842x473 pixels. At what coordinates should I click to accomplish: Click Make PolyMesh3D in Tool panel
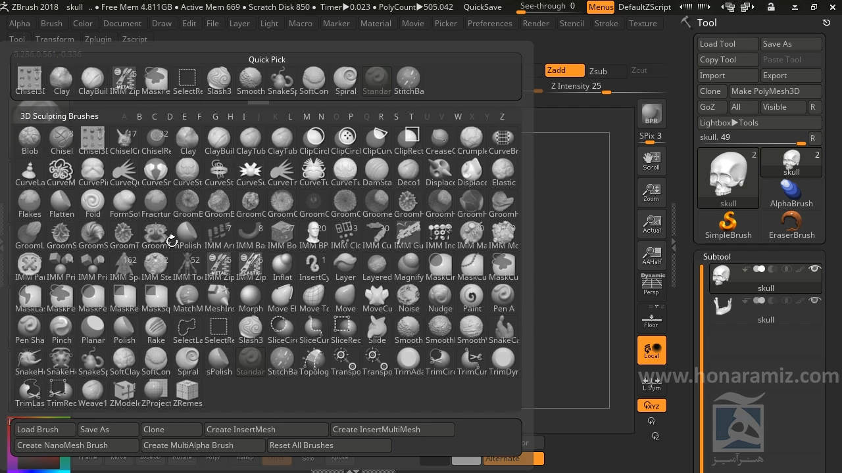(x=775, y=91)
